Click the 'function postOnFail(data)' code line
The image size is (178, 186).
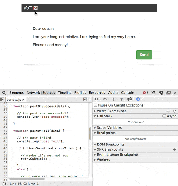point(39,131)
